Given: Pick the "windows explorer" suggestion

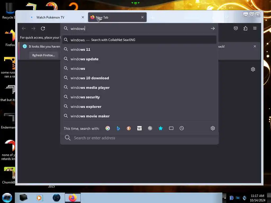Looking at the screenshot, I should 139,107.
